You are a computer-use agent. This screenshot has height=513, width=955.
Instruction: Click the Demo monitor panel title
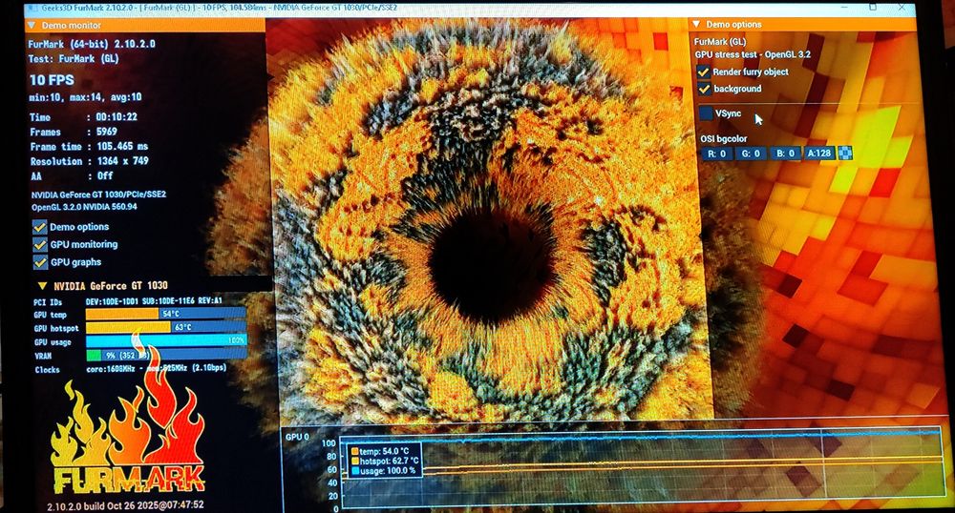72,26
